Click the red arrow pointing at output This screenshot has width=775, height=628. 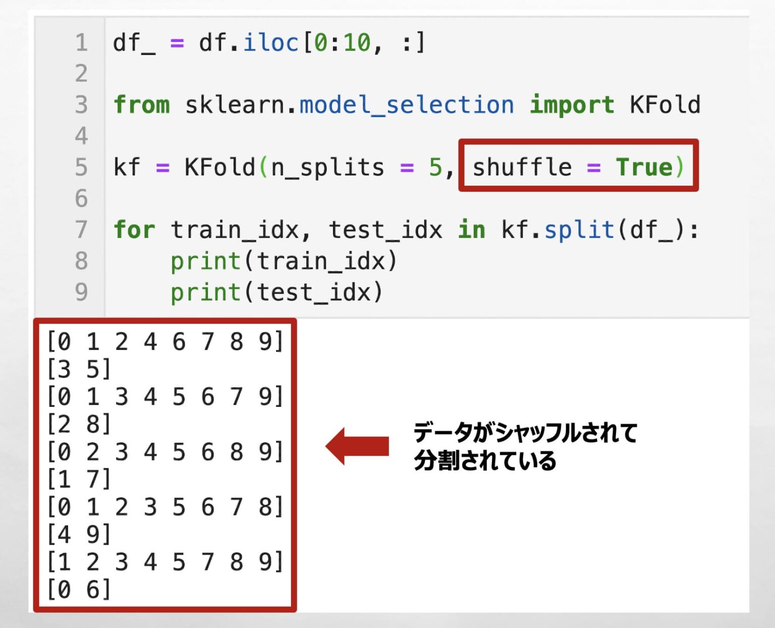[358, 447]
